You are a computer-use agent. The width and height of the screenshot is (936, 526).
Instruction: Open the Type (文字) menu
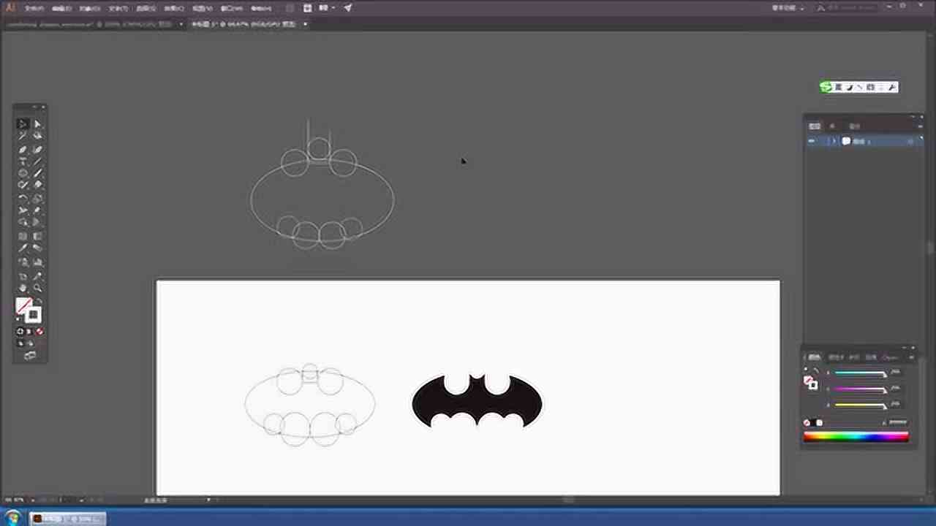tap(117, 8)
